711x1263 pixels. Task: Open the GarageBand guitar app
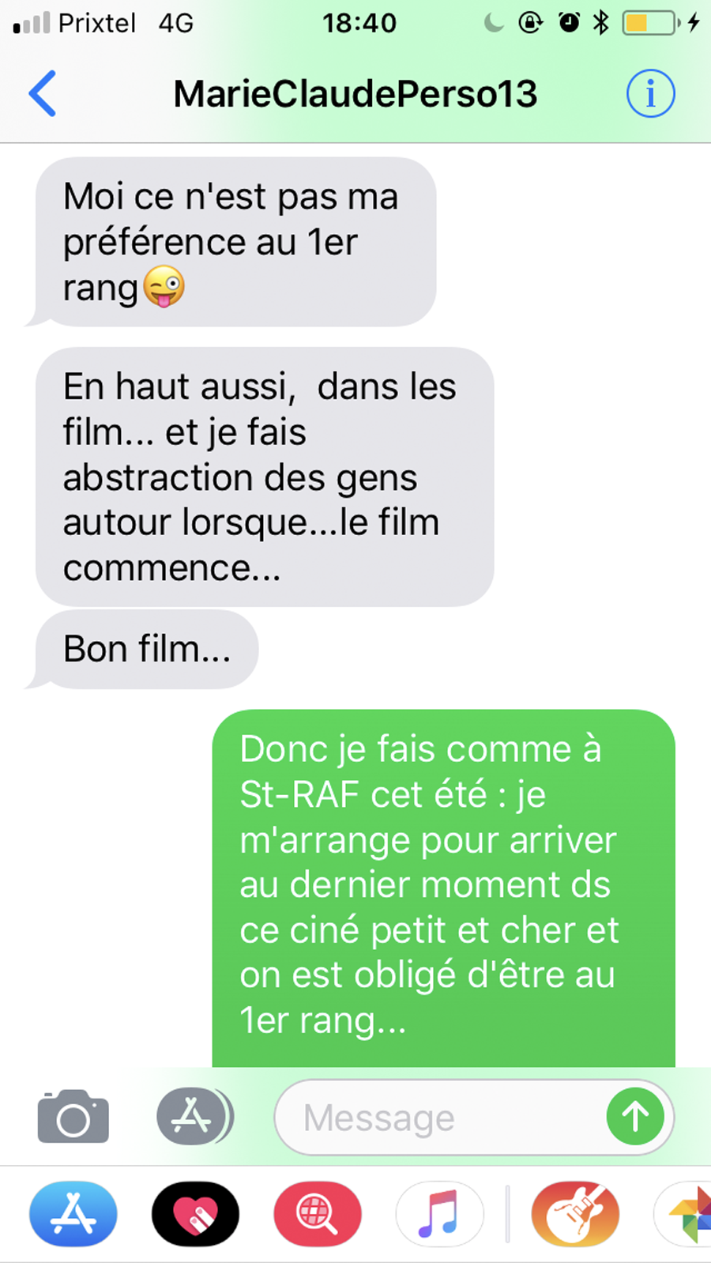point(575,1213)
